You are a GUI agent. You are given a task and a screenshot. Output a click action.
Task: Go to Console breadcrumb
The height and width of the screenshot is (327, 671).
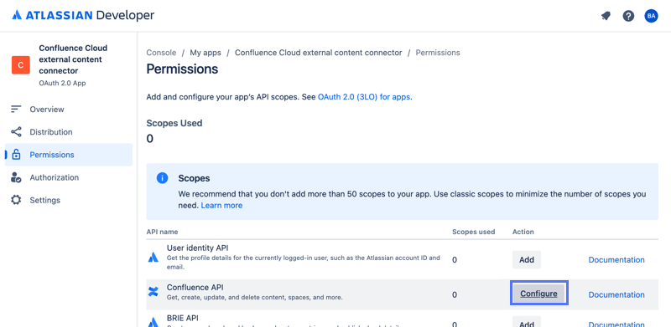tap(161, 53)
